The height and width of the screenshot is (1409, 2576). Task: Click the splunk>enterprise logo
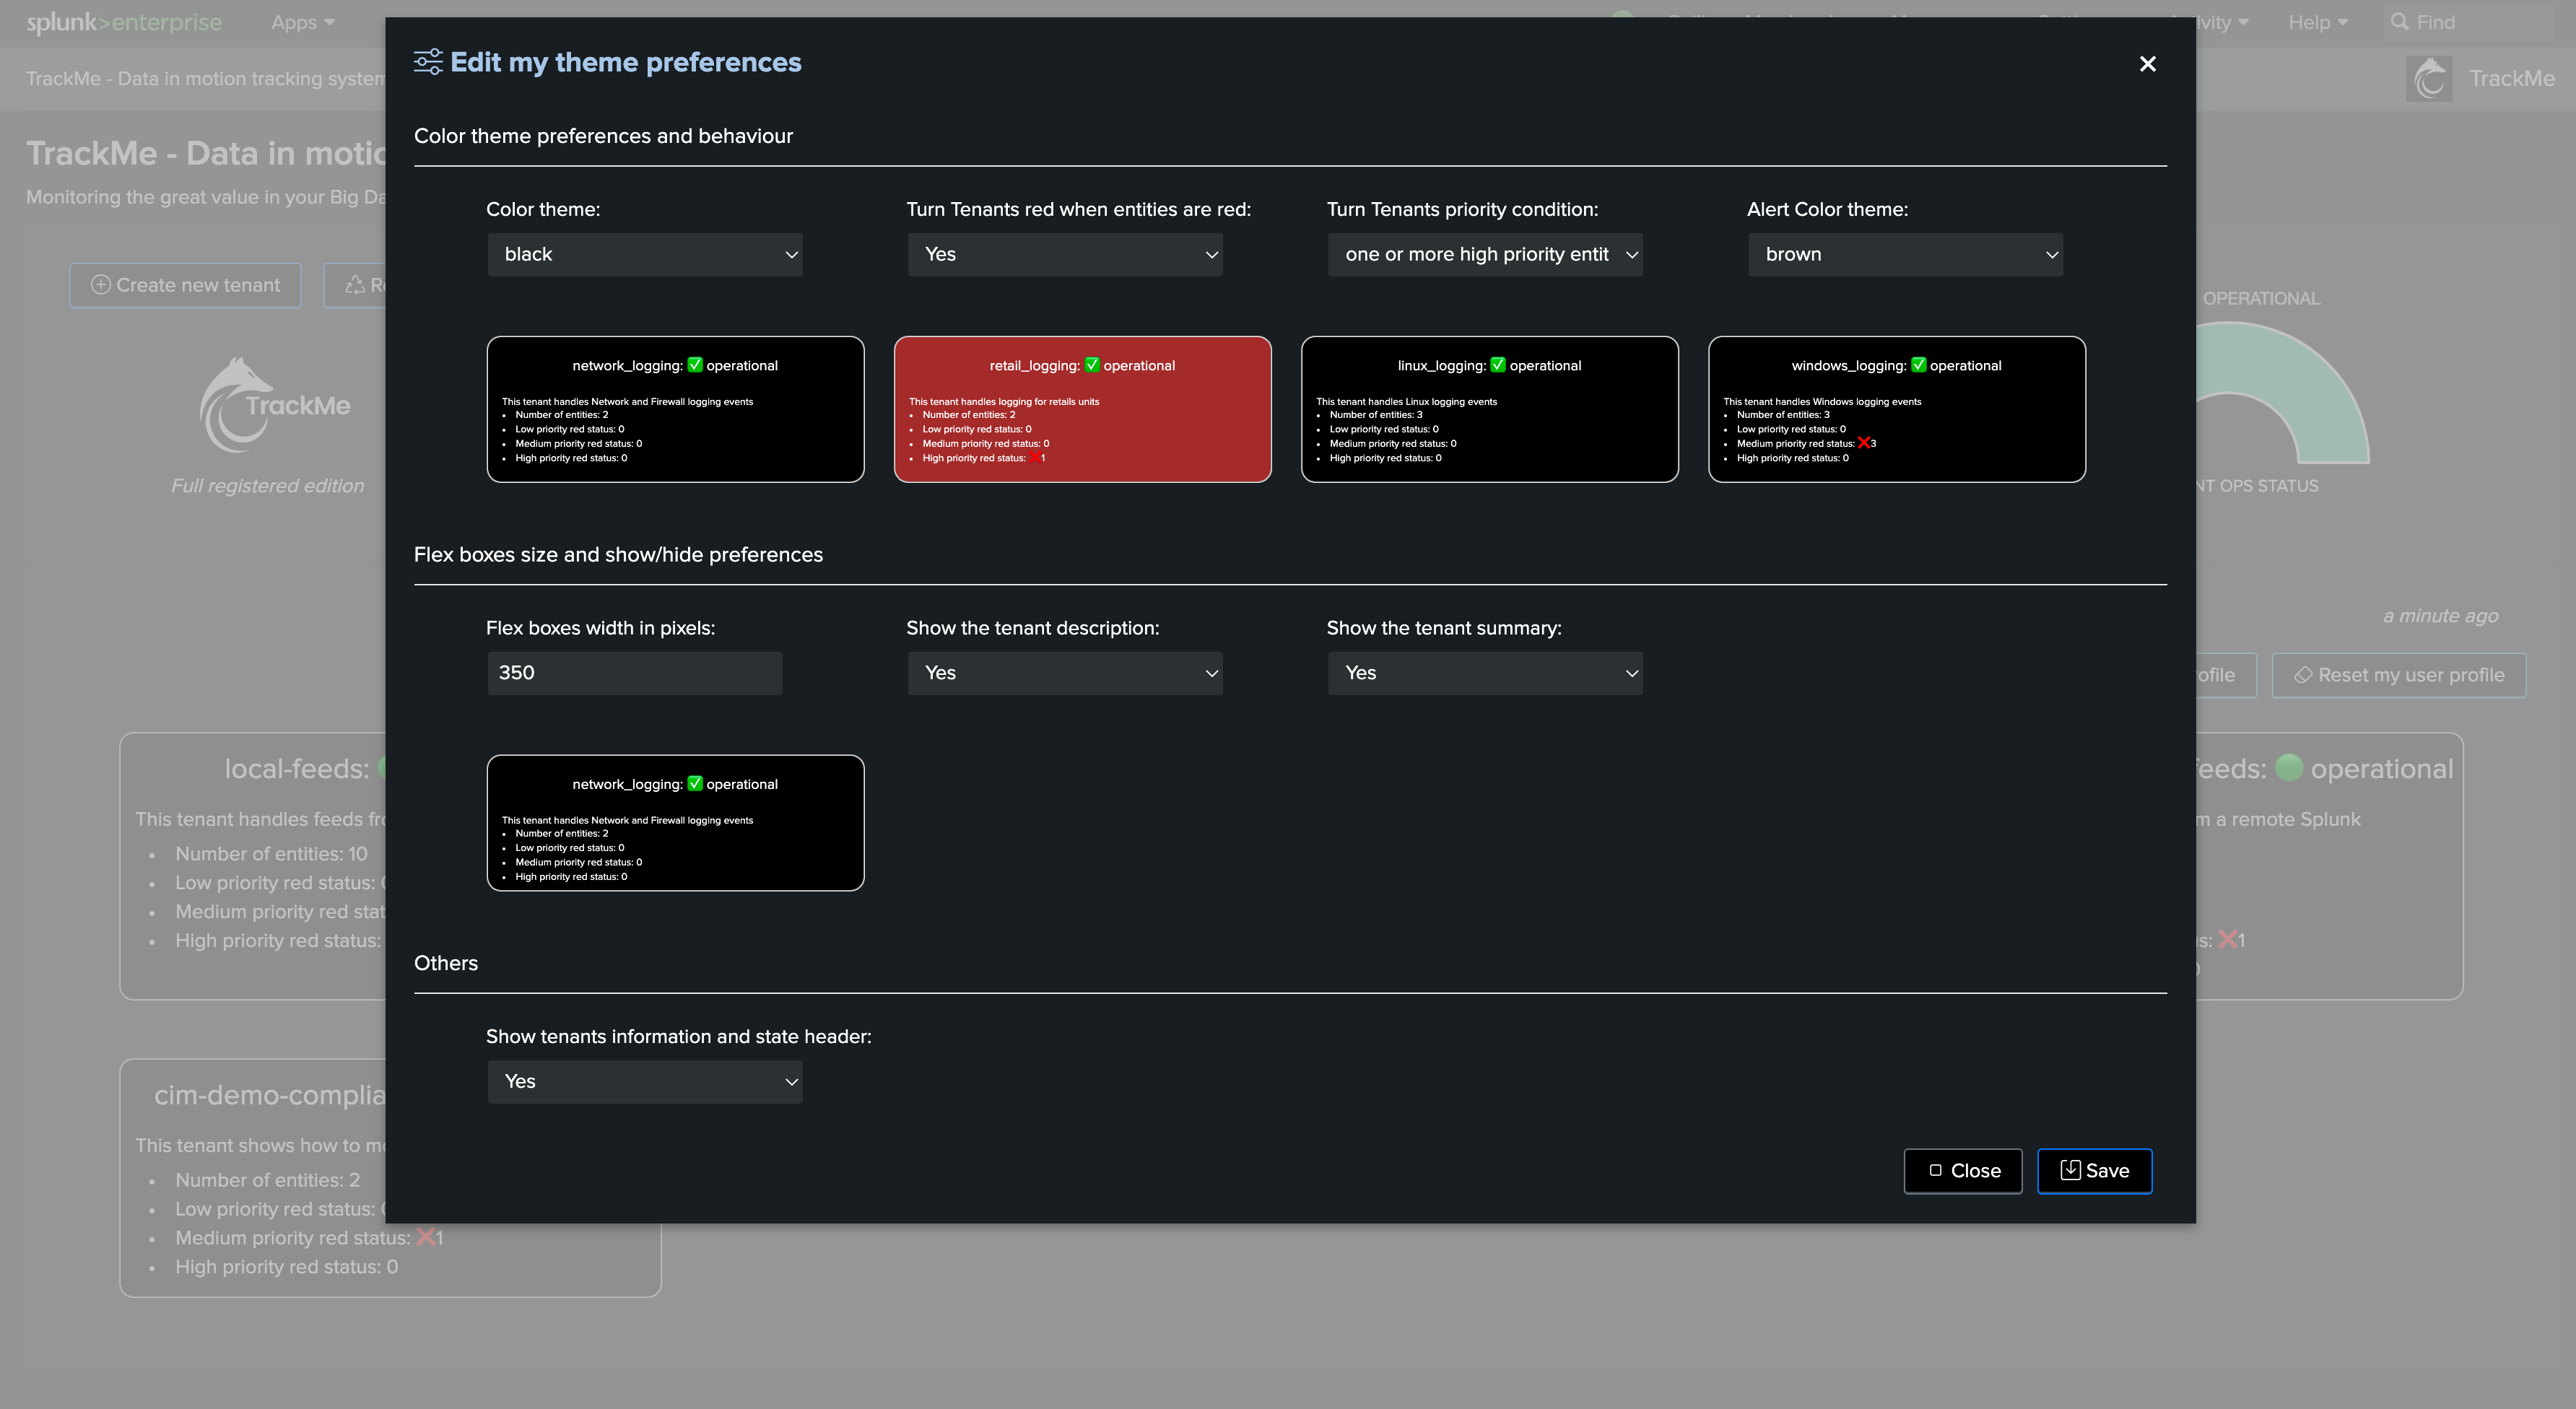click(124, 22)
